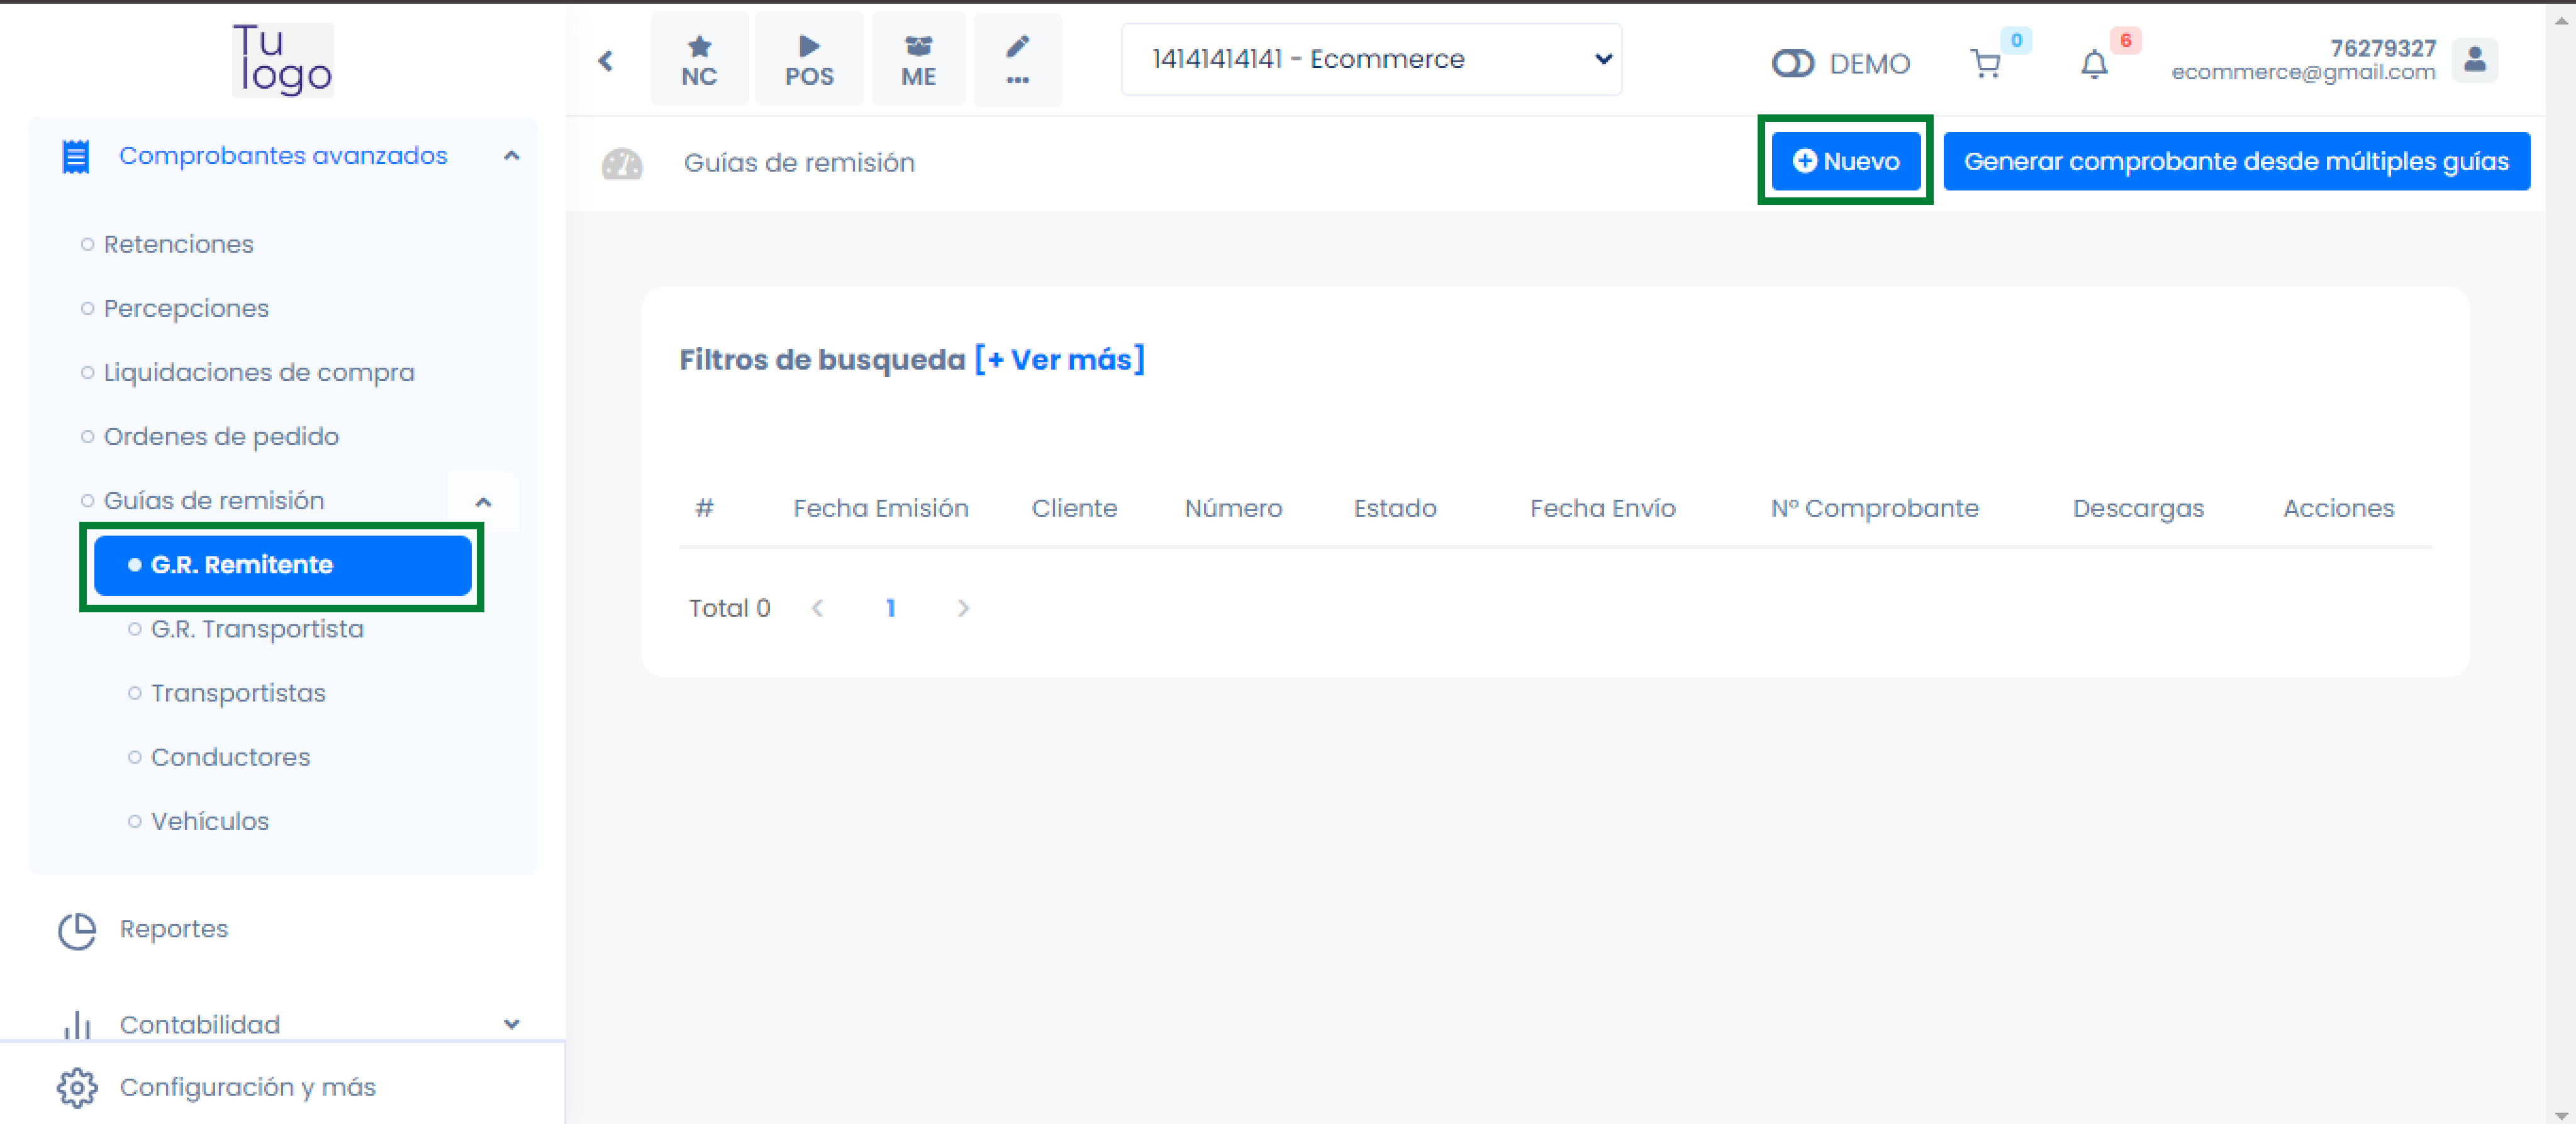Click the ME clothing icon in the toolbar
Viewport: 2576px width, 1124px height.
pyautogui.click(x=917, y=58)
